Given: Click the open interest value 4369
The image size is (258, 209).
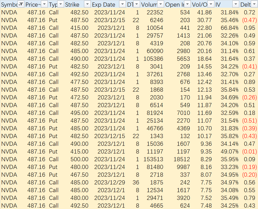Looking at the screenshot, I should (183, 128).
